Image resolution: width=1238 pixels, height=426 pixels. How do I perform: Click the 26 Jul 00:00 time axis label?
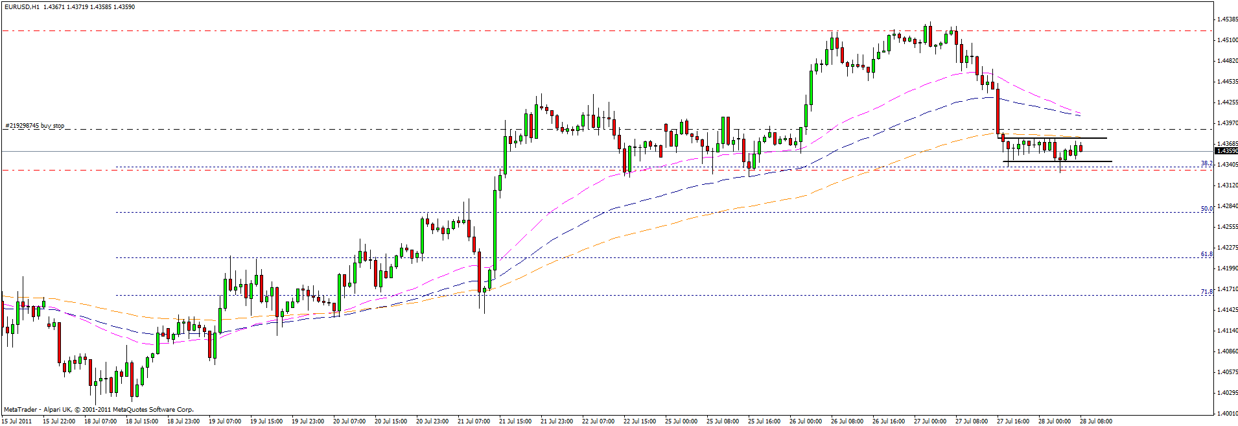(x=806, y=421)
